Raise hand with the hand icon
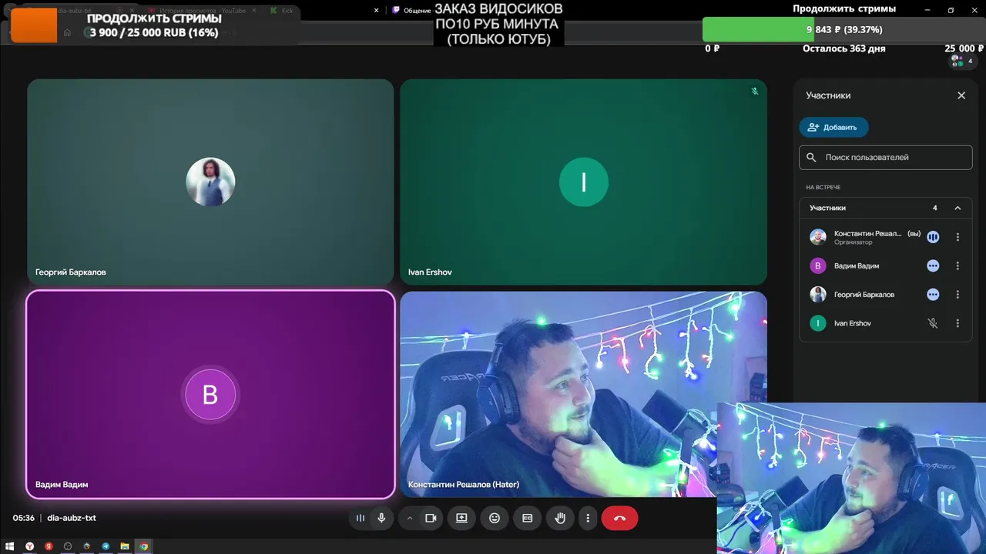This screenshot has height=554, width=986. pos(560,518)
